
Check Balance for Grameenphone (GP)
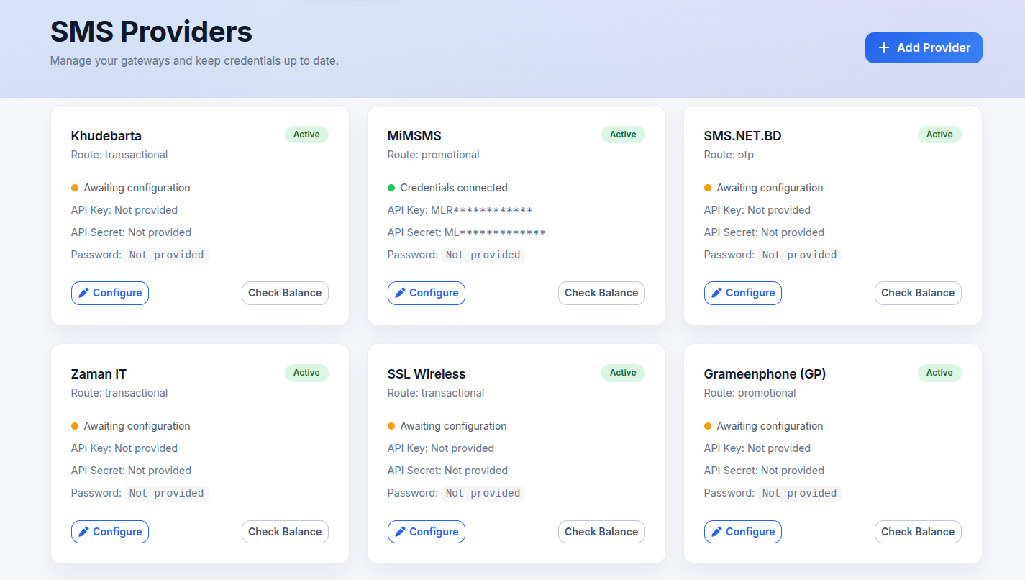918,531
